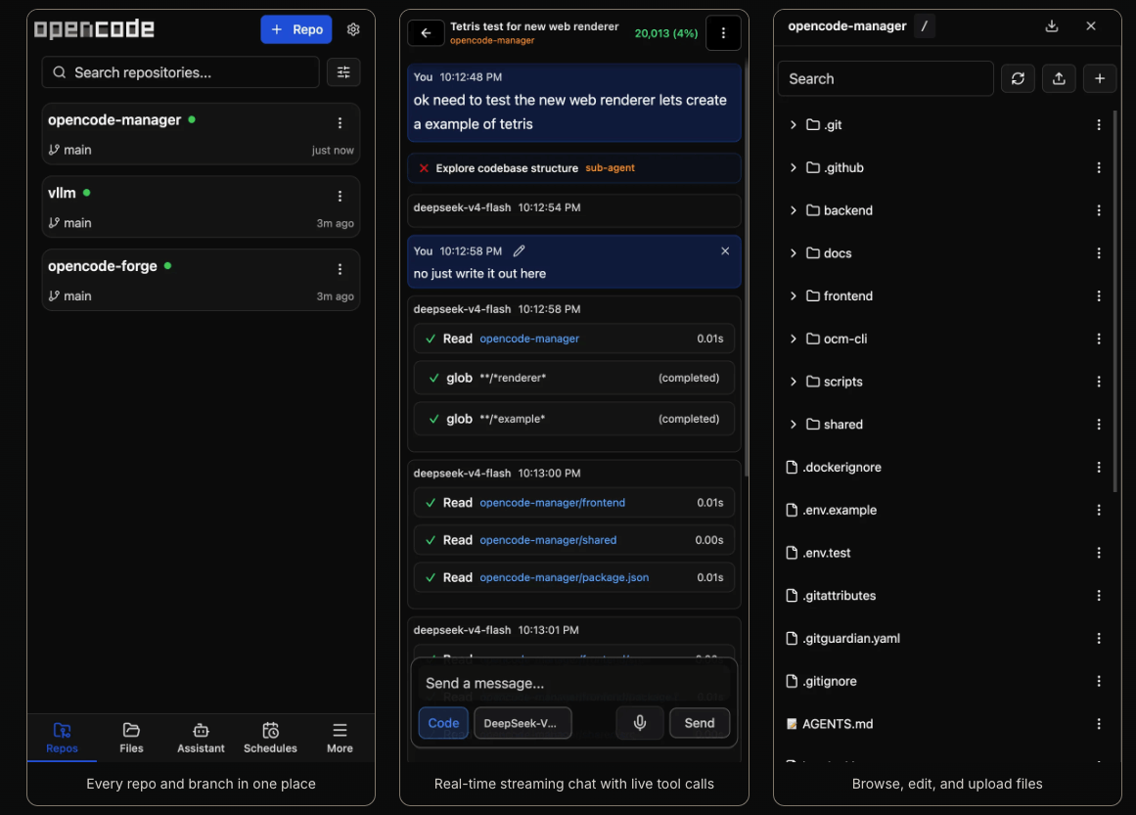Edit the 'no just write it out here' message

pyautogui.click(x=519, y=250)
